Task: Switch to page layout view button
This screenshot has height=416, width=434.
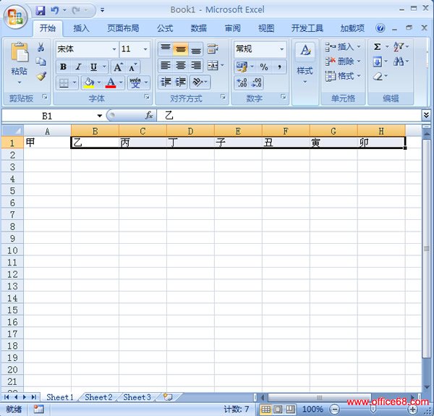Action: 278,409
